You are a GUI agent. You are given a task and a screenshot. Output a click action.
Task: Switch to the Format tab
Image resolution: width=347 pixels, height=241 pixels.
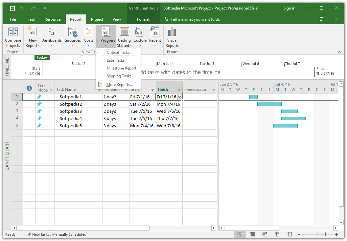143,19
